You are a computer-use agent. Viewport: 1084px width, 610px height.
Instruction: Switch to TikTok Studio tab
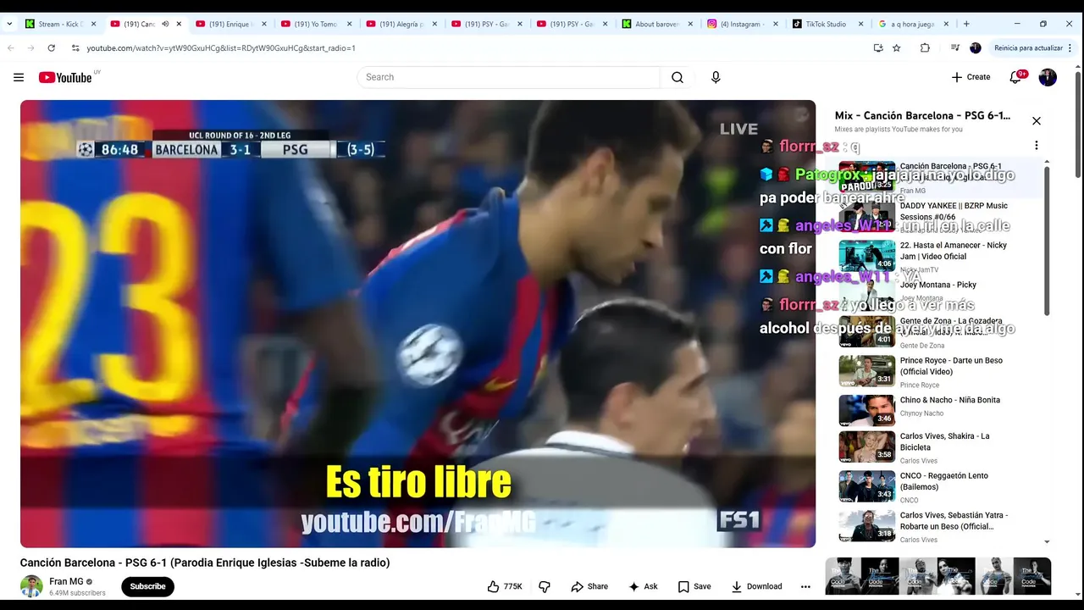click(x=827, y=24)
